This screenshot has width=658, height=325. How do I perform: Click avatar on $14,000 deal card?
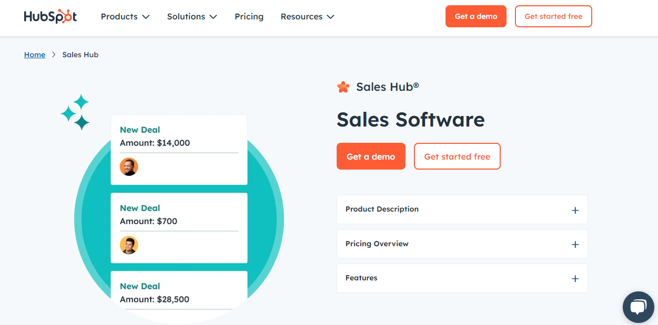coord(129,167)
